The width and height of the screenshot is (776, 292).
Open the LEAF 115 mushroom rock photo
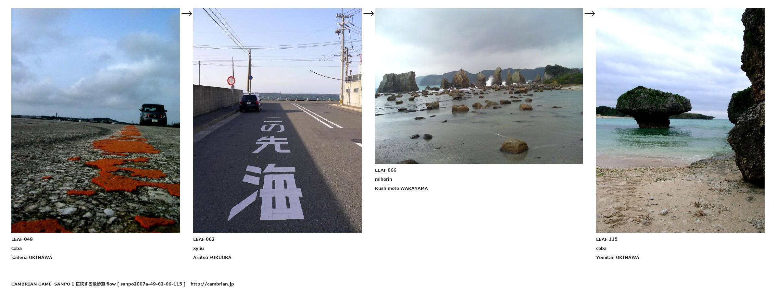680,120
